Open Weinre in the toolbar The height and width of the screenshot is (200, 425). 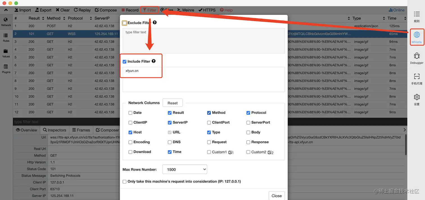pos(186,10)
